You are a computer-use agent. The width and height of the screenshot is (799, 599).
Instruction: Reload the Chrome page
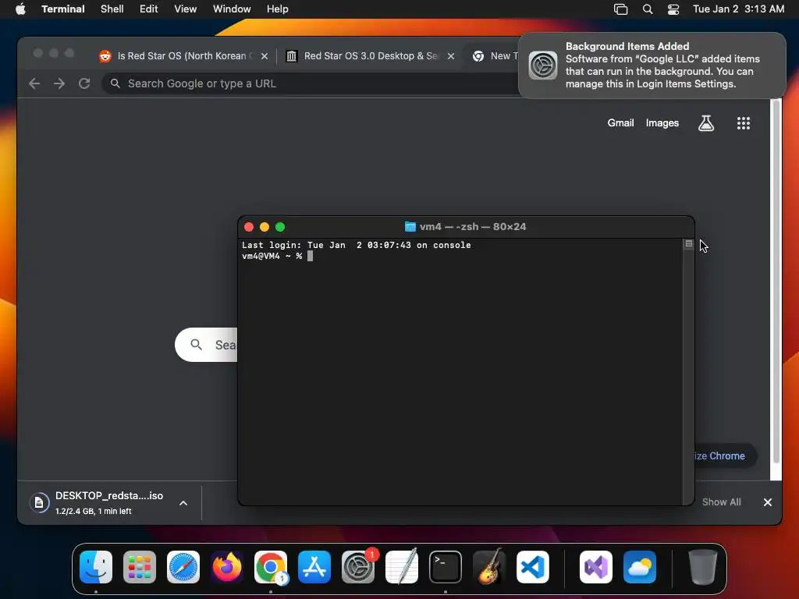tap(84, 83)
